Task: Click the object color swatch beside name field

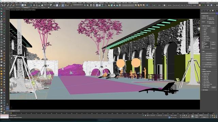Action: [217, 13]
